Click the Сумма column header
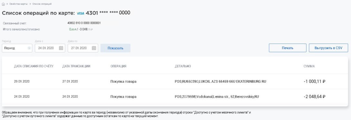This screenshot has height=120, width=351. 309,66
